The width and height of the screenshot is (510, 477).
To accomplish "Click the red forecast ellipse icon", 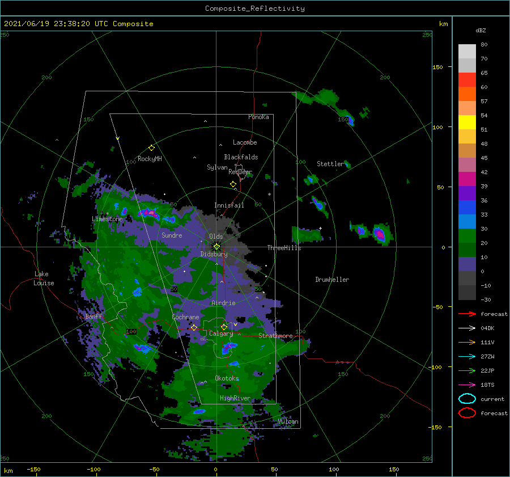I will pos(467,413).
